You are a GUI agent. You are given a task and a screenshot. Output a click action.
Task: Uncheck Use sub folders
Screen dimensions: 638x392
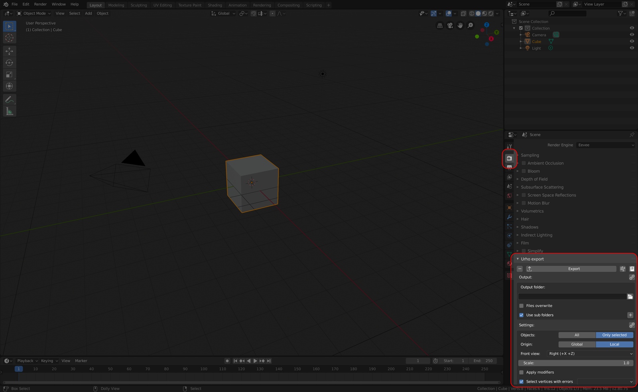coord(521,315)
